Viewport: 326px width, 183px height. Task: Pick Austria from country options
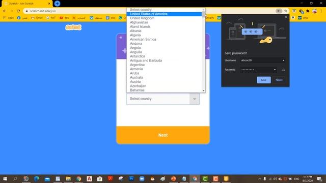click(x=164, y=81)
